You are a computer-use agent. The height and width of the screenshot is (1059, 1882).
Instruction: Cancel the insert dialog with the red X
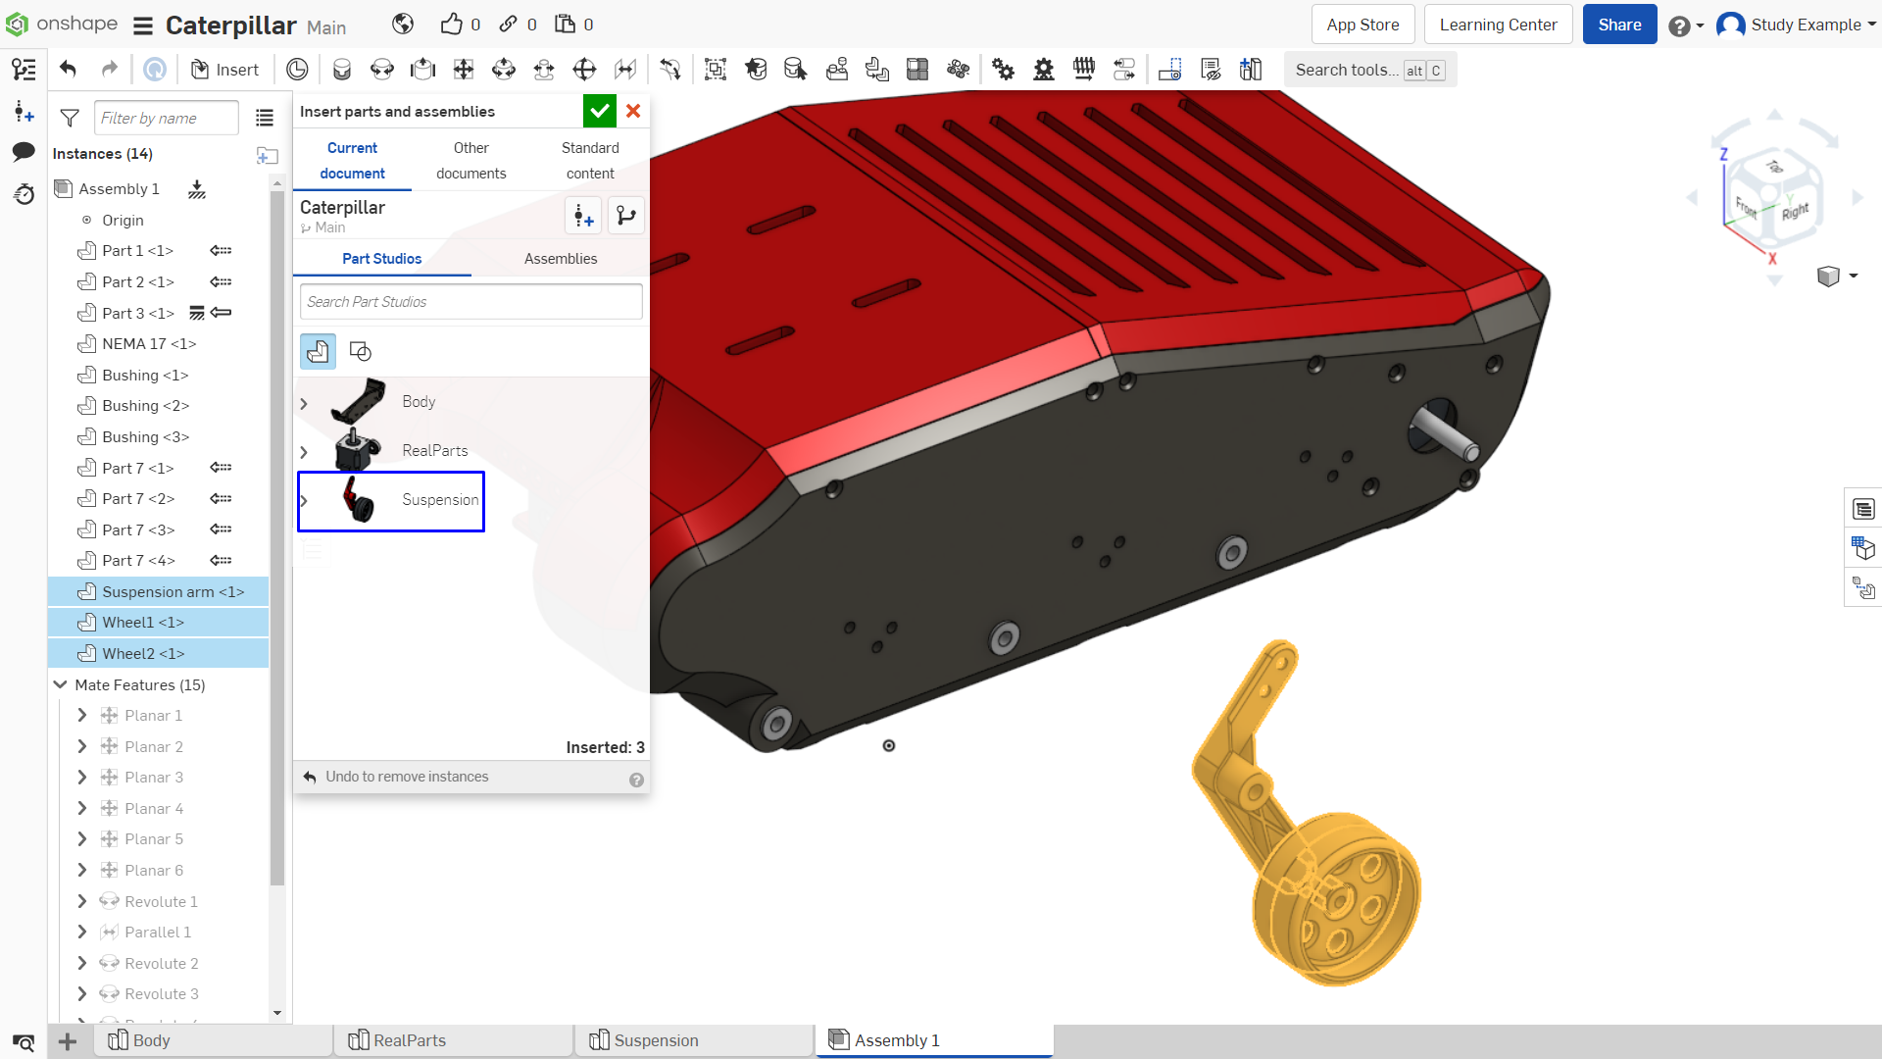point(633,111)
